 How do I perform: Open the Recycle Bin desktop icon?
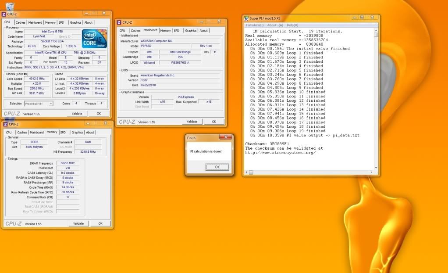pos(10,6)
